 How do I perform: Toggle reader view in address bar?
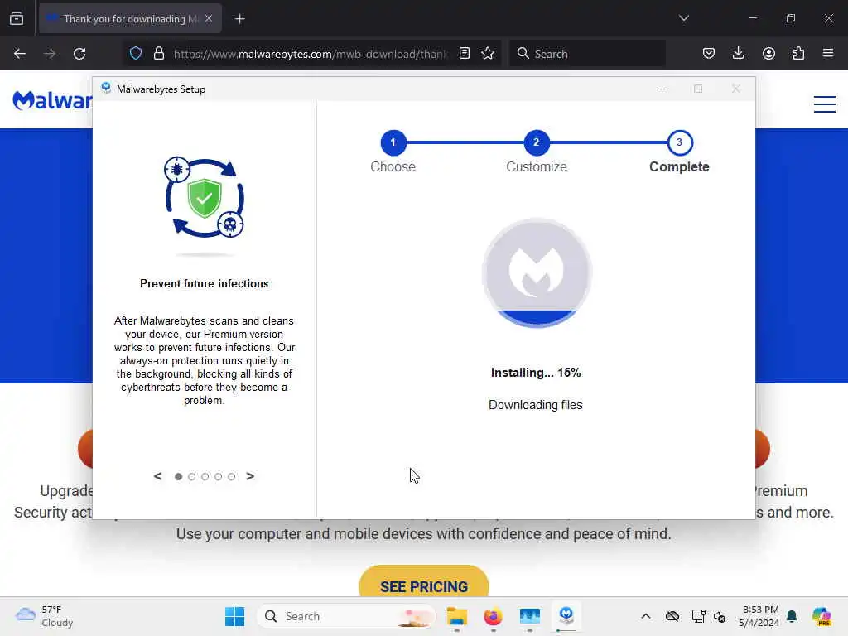point(464,54)
